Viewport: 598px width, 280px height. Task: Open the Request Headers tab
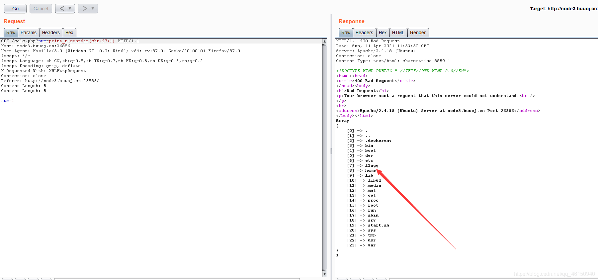tap(51, 33)
